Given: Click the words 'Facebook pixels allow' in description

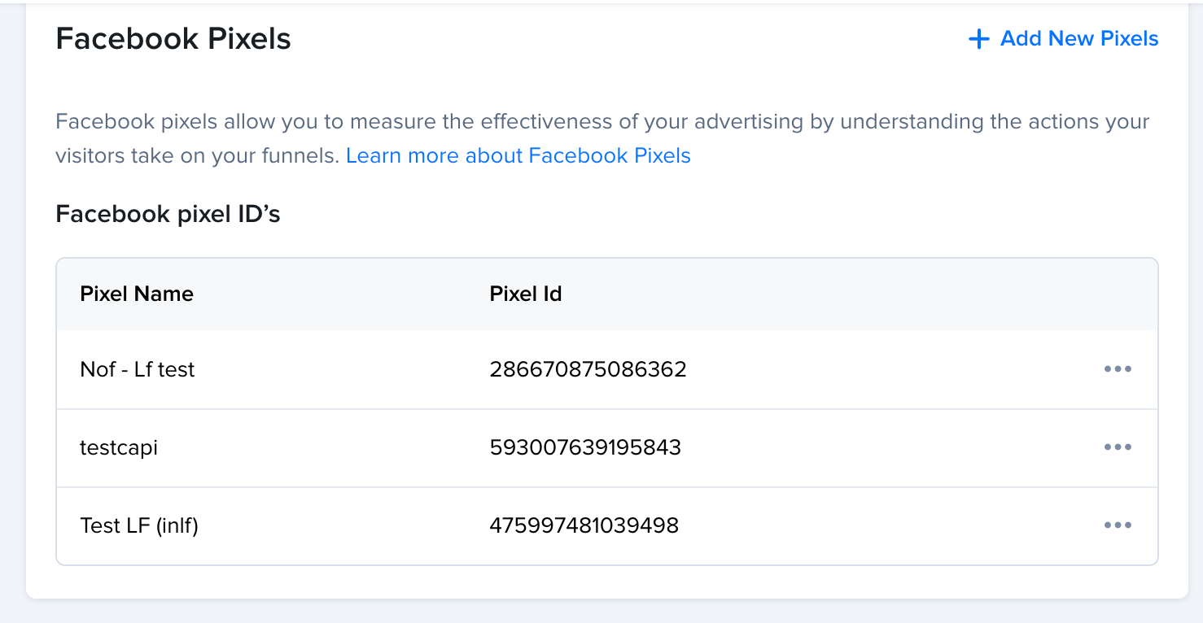Looking at the screenshot, I should [x=153, y=122].
